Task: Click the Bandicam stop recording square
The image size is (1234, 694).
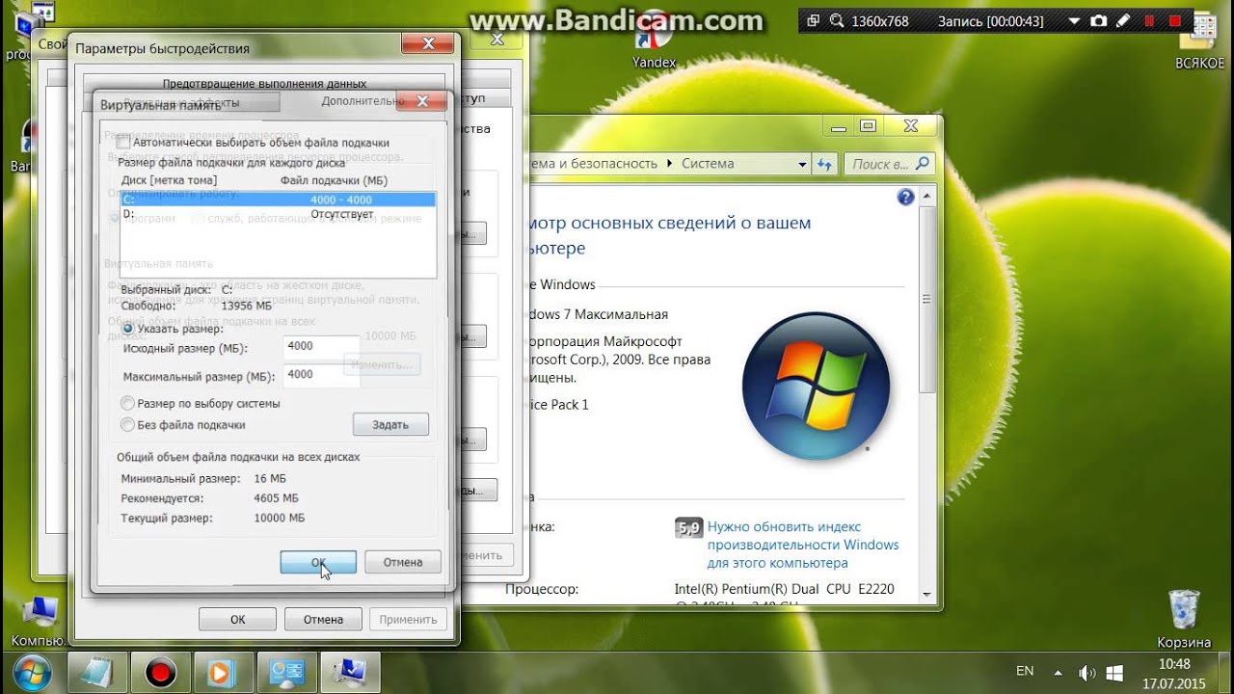Action: [1174, 21]
